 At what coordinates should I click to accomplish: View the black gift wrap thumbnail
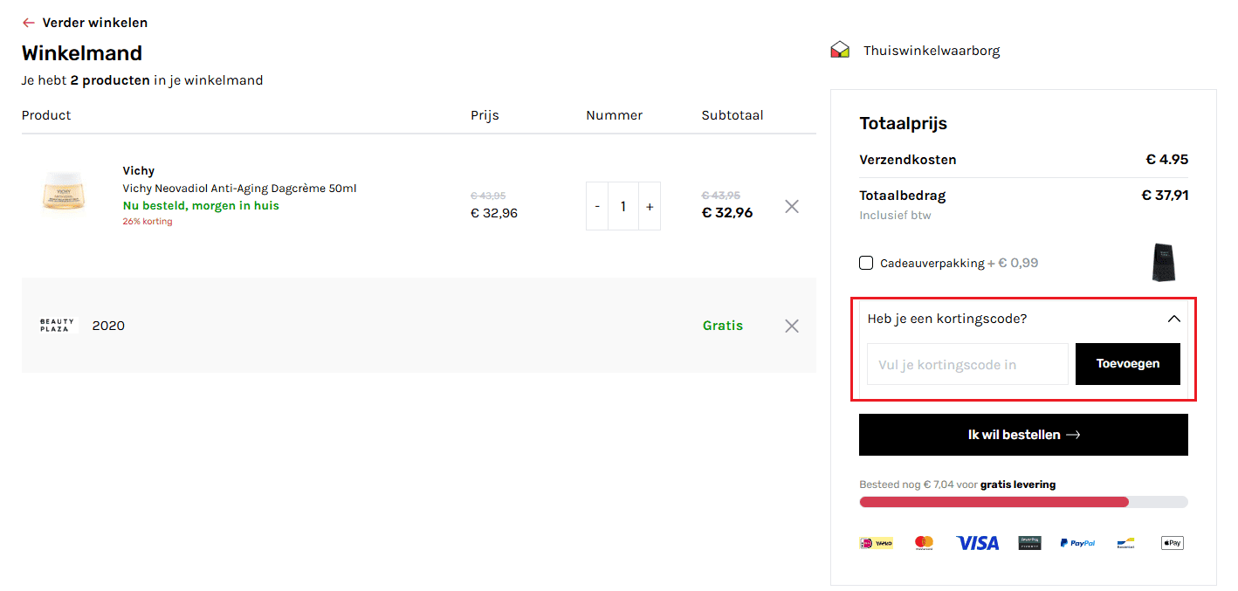(1163, 263)
